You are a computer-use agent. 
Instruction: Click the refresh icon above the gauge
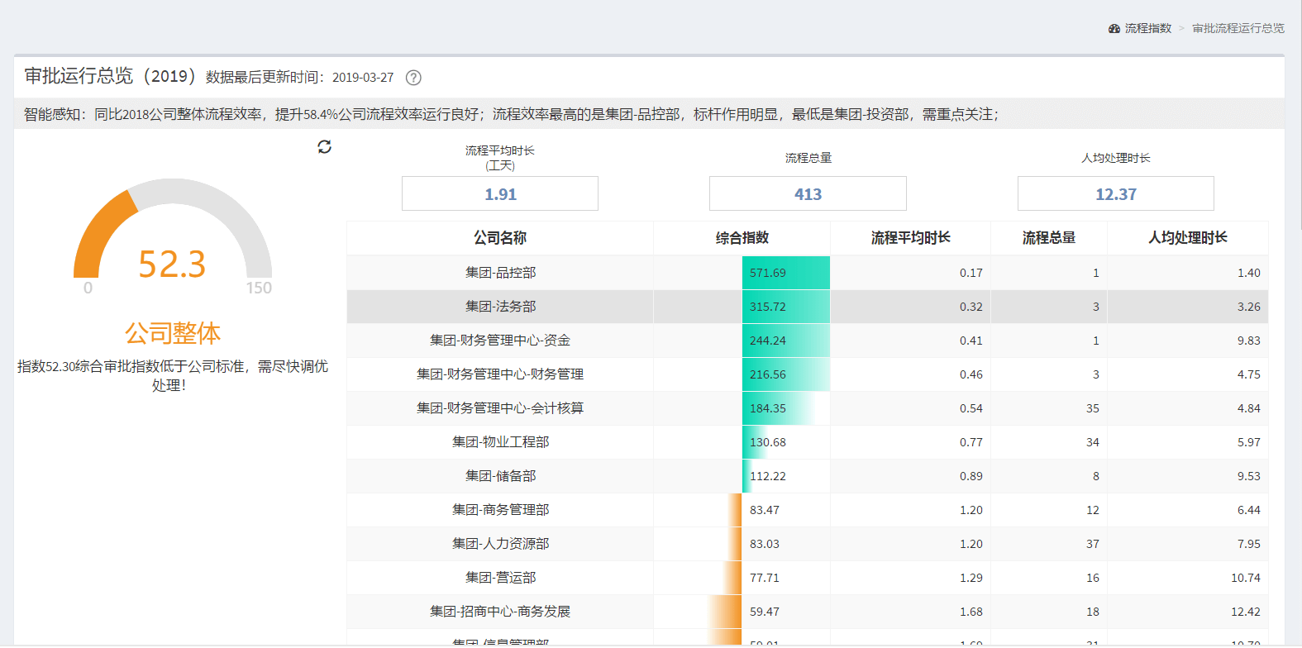click(x=324, y=146)
